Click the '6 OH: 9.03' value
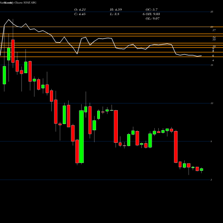This screenshot has width=223, height=223. (x=151, y=14)
